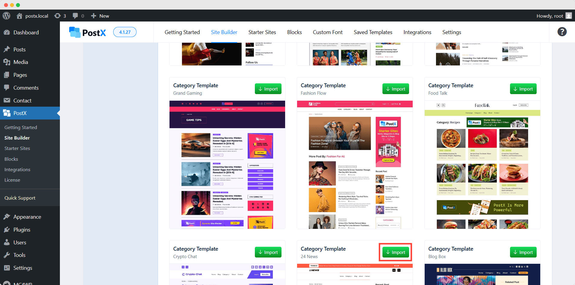Open License submenu link
Image resolution: width=575 pixels, height=285 pixels.
coord(12,180)
